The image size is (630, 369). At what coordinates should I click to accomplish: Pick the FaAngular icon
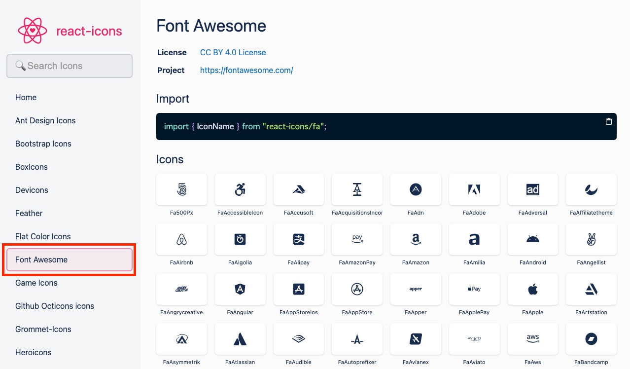point(240,289)
